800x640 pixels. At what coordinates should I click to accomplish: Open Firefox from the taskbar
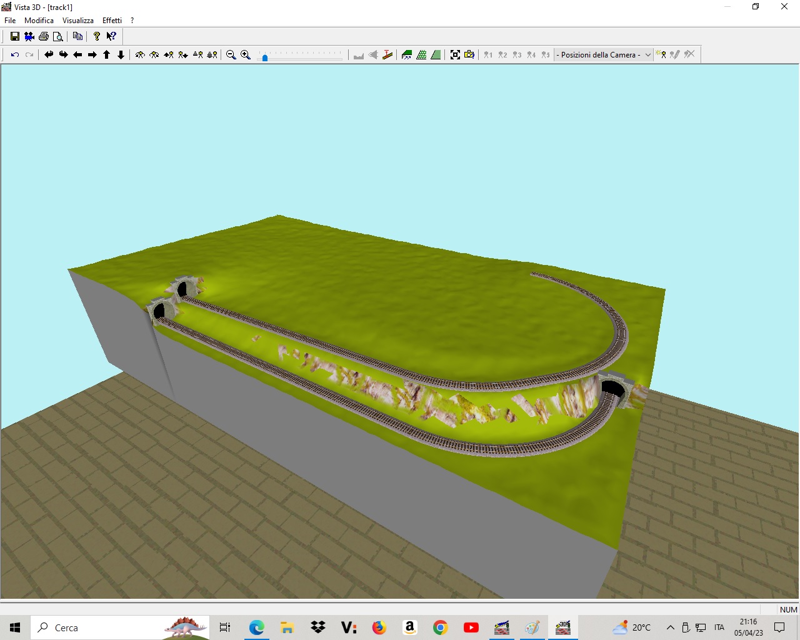[x=379, y=627]
